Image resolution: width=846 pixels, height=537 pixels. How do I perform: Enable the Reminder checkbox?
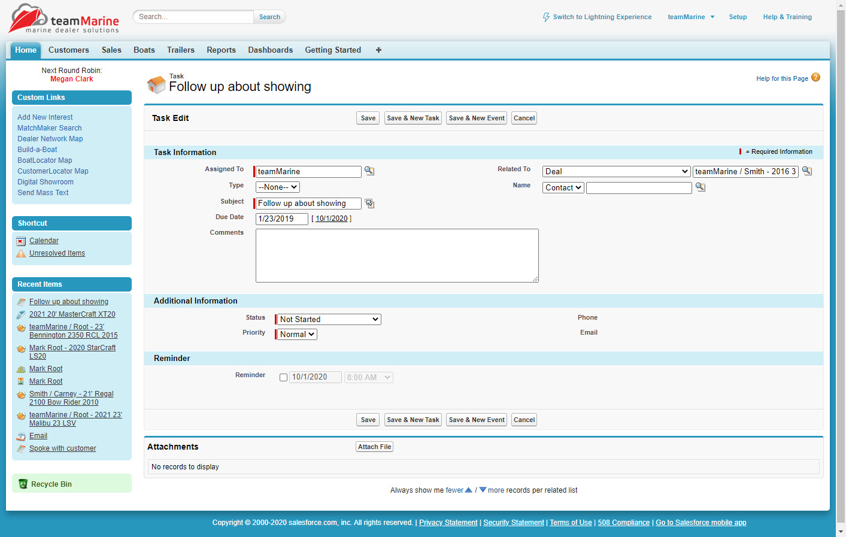pos(284,378)
